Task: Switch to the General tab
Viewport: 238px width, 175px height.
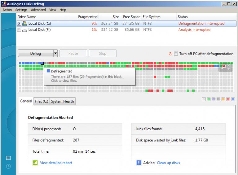Action: [26, 101]
